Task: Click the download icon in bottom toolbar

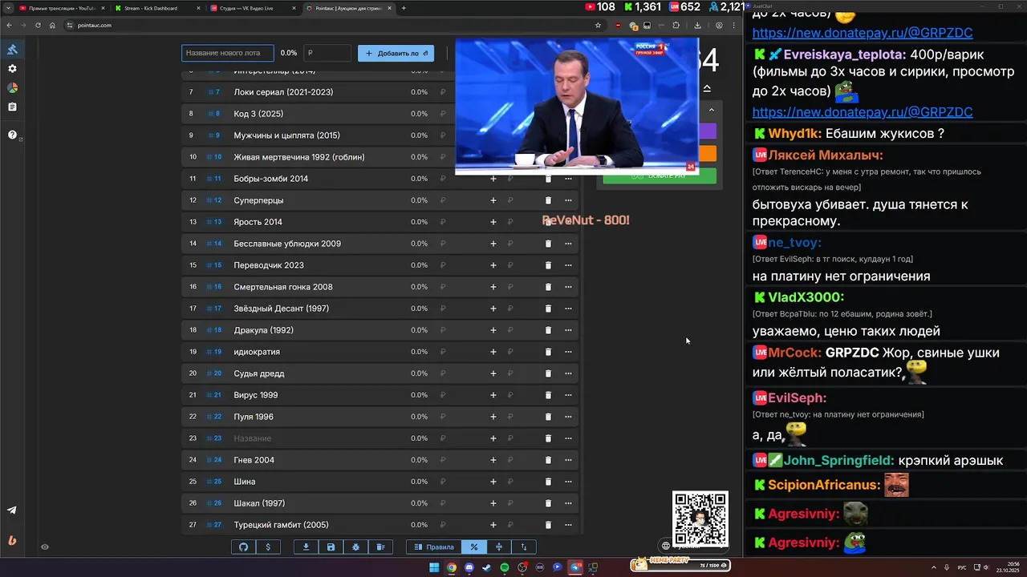Action: [306, 547]
